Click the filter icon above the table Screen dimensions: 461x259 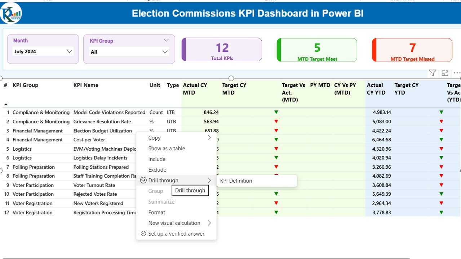tap(433, 73)
